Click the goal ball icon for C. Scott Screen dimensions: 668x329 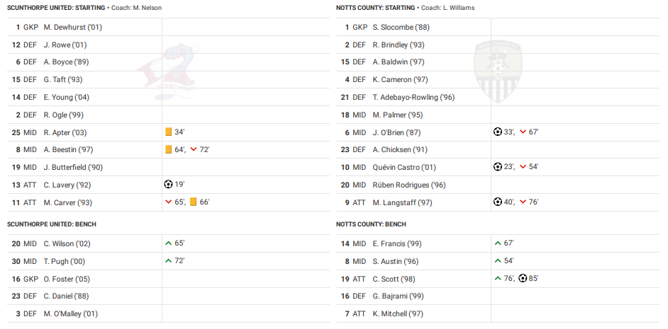coord(523,278)
